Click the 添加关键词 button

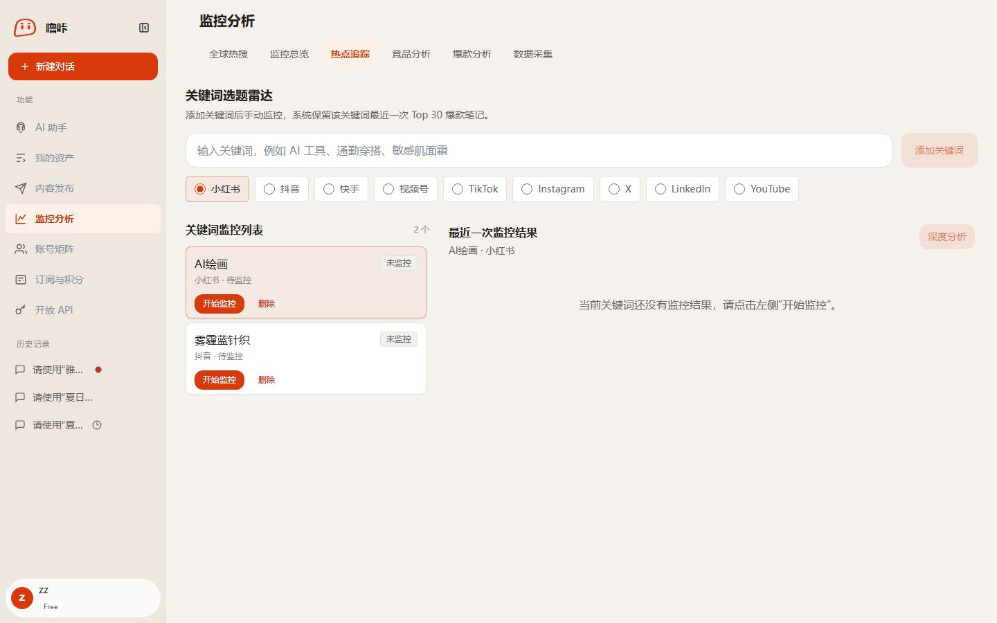pos(940,150)
